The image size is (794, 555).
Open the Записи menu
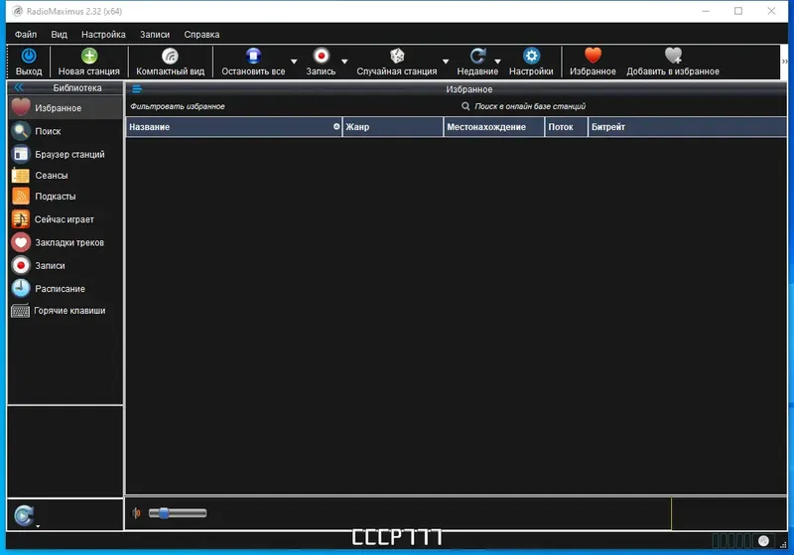pos(155,35)
